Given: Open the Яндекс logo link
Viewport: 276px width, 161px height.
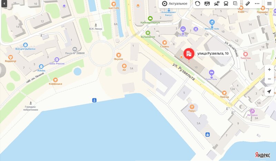Looking at the screenshot, I should 263,155.
